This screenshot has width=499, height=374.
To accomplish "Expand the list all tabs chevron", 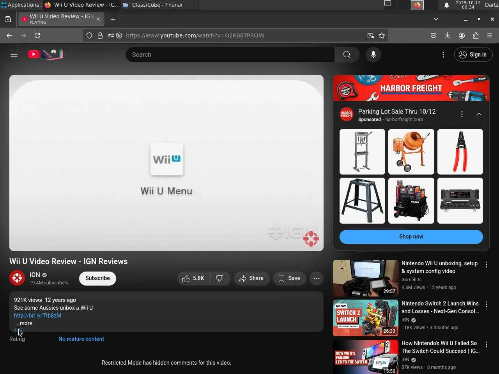I will click(x=436, y=19).
